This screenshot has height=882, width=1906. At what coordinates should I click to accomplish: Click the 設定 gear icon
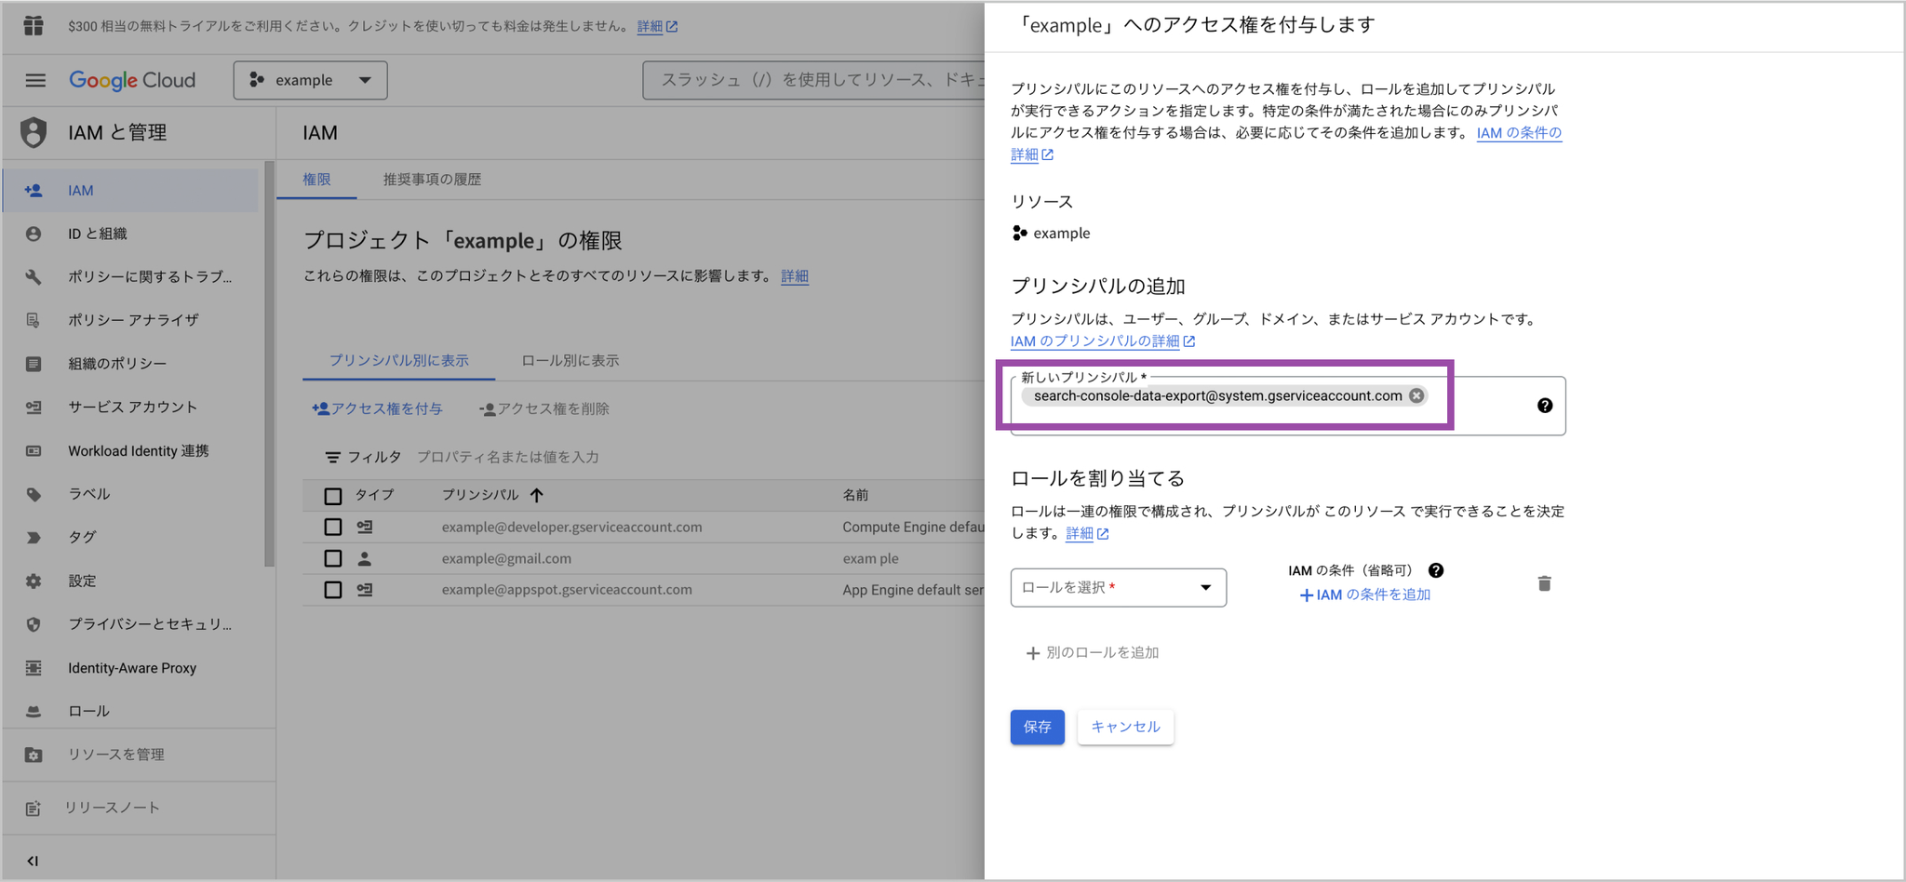pos(34,581)
